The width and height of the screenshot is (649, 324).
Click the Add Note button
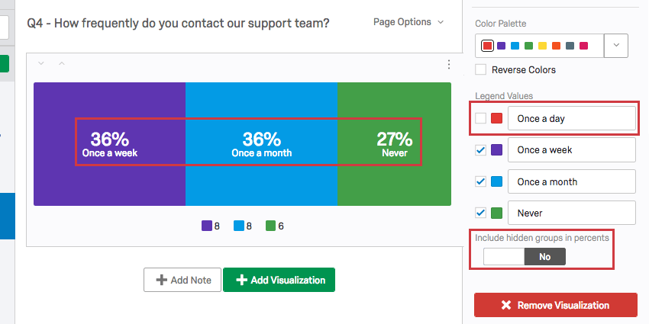[182, 280]
